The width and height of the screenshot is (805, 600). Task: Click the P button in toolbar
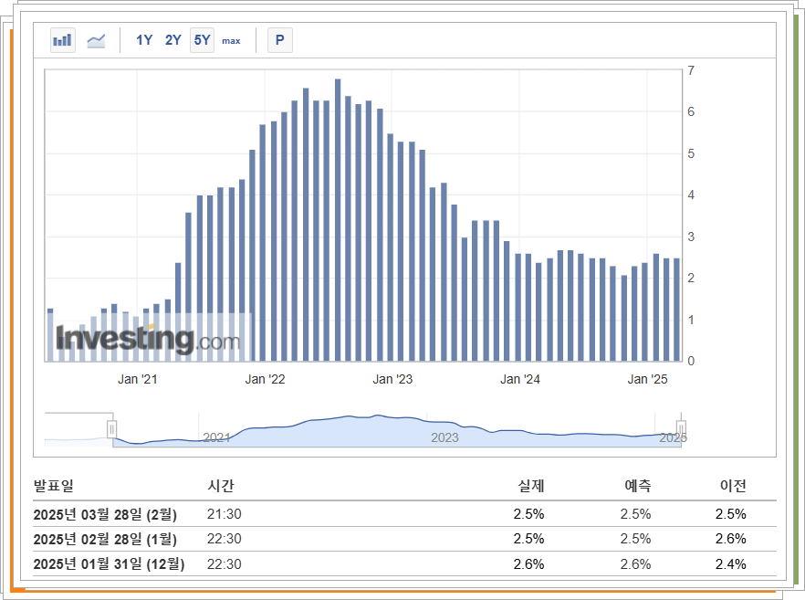tap(280, 40)
